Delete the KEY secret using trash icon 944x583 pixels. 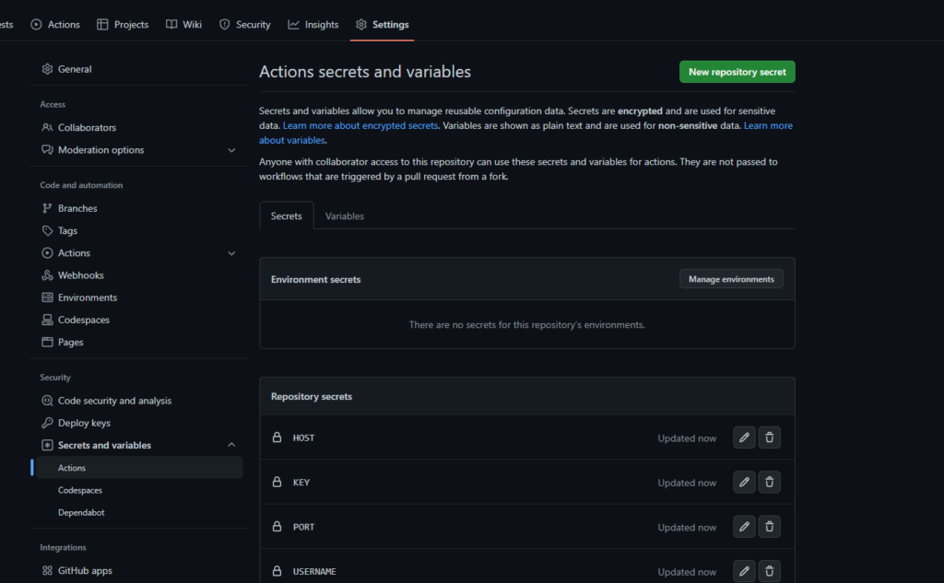(770, 482)
